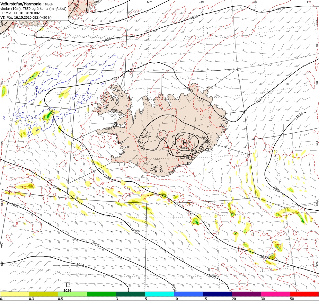Viewport: 319px width, 301px height.
Task: Click the legend value 0.5
Action: [x=60, y=299]
